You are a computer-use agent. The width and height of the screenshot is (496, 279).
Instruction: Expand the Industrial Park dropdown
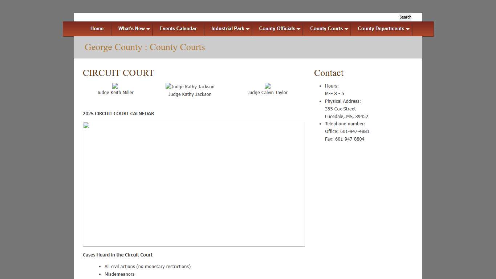point(228,29)
